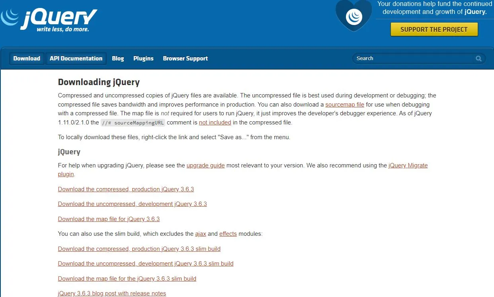Open the ajax module link
The image size is (494, 297).
point(201,234)
